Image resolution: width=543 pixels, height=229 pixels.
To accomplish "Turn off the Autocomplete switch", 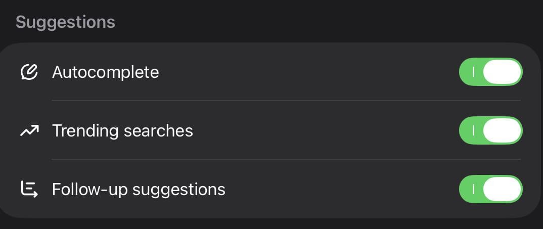I will pos(490,72).
